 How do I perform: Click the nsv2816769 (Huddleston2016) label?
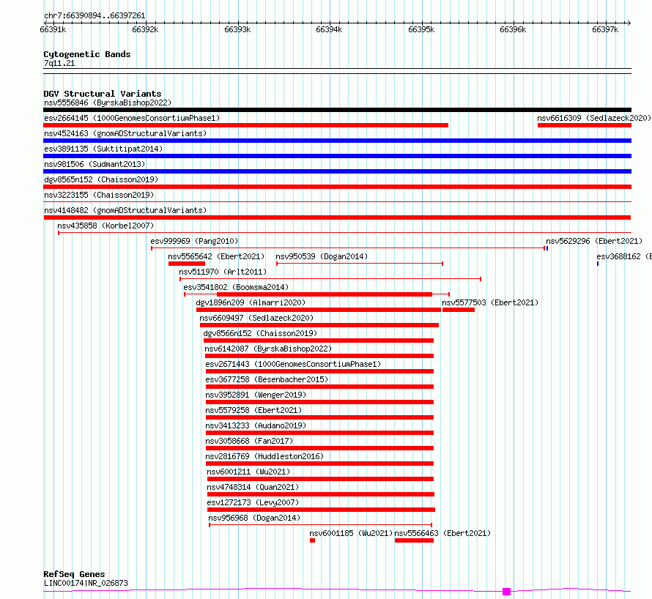tap(264, 456)
